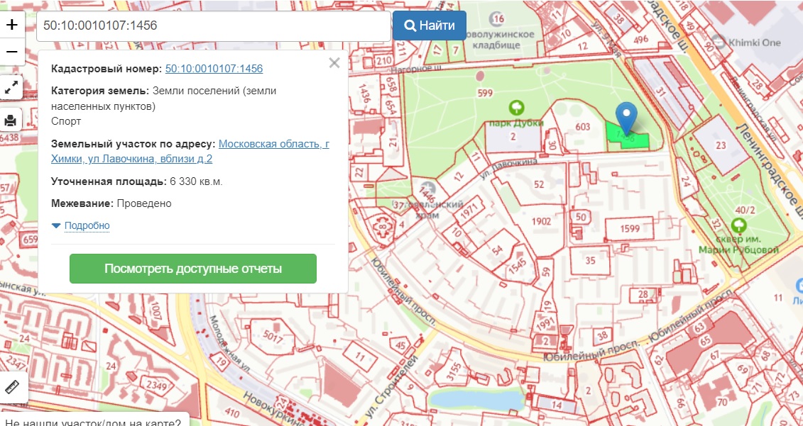Viewport: 803px width, 426px height.
Task: Click the zoom in plus button
Action: point(12,25)
